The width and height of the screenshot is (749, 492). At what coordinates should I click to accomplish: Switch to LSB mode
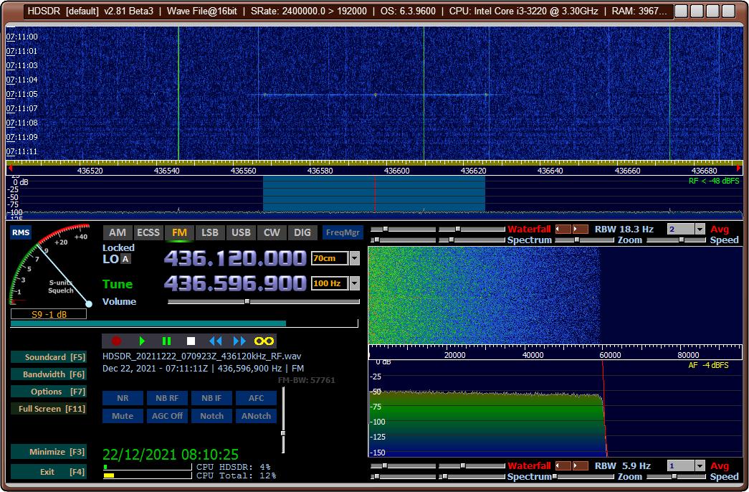click(210, 233)
